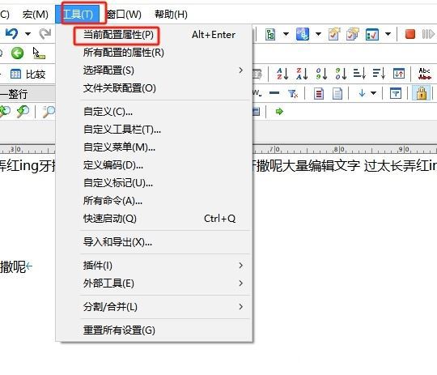437x375 pixels.
Task: Click the red lined document icon
Action: [x=319, y=94]
